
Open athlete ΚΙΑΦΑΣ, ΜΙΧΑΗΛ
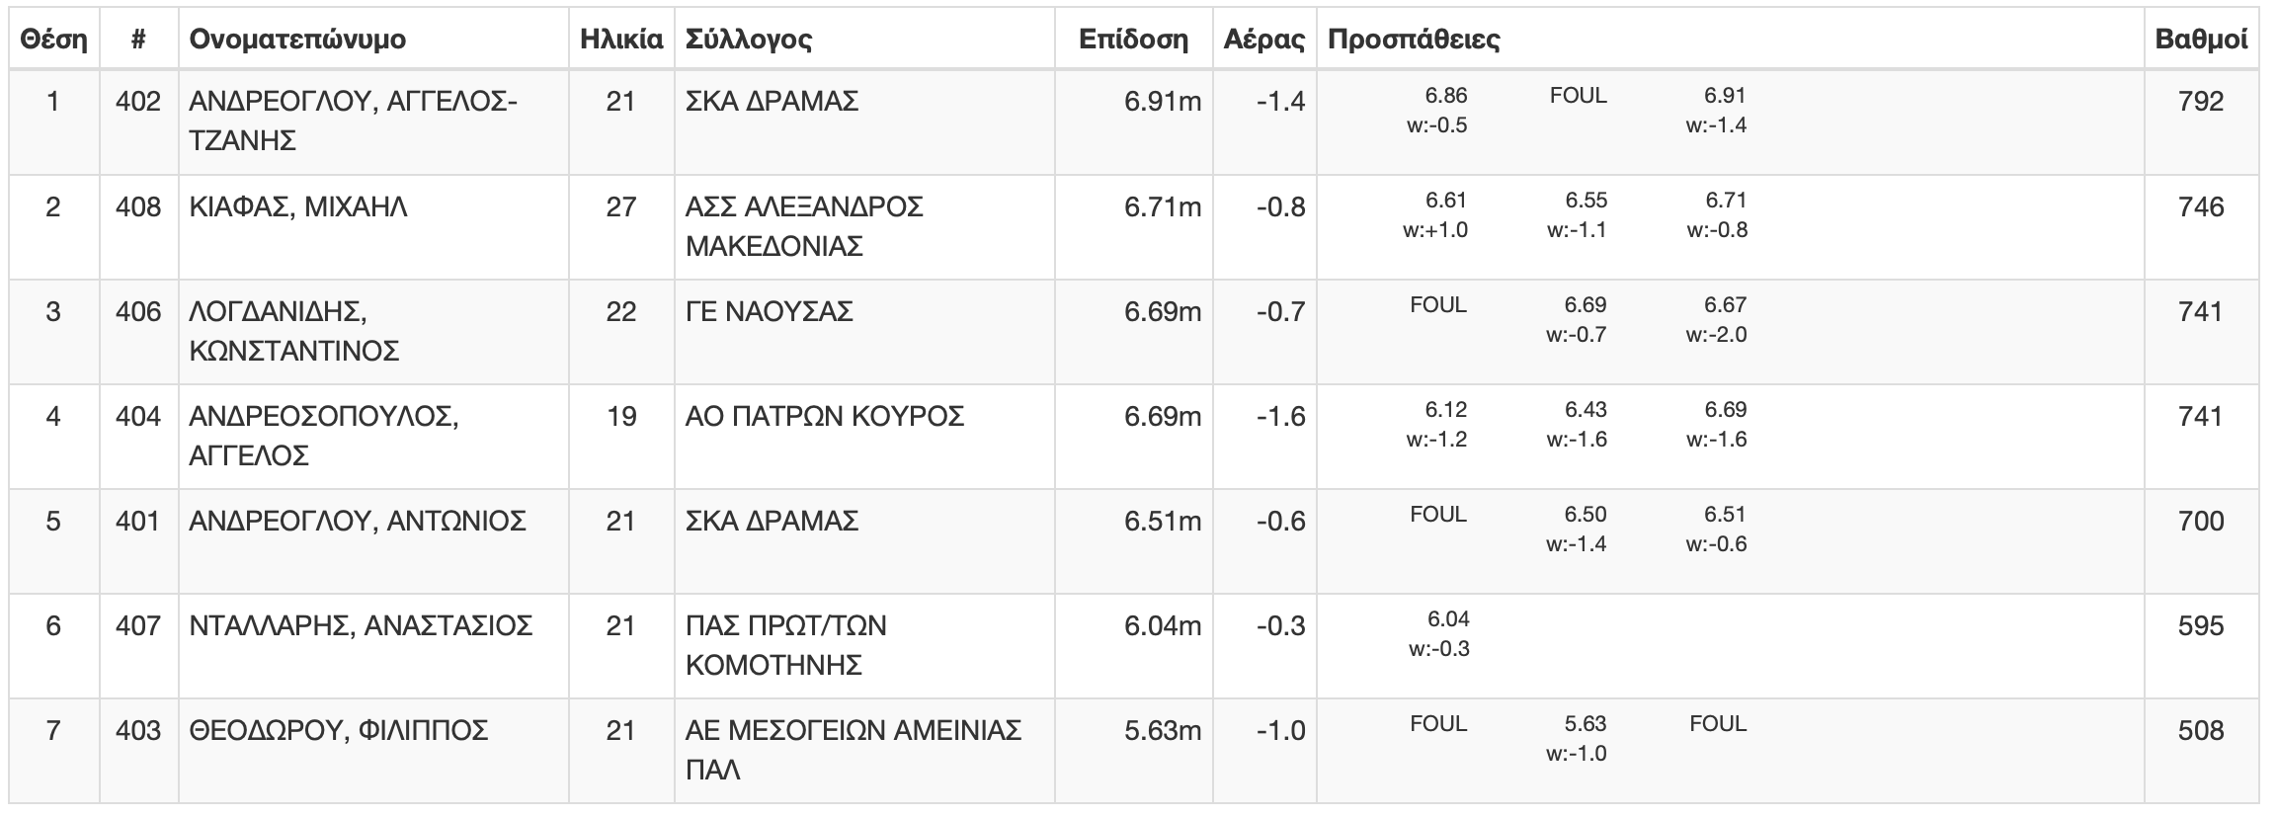tap(298, 207)
